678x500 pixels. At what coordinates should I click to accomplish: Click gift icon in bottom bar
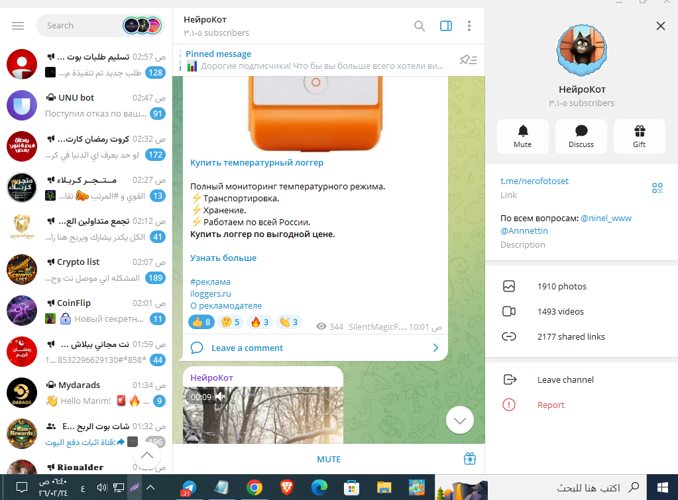point(470,459)
